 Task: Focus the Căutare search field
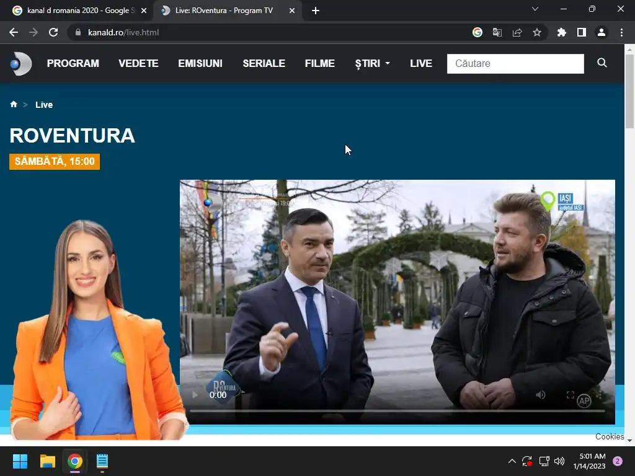(x=515, y=64)
